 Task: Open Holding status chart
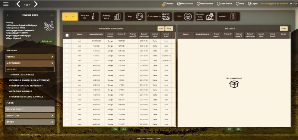point(112,16)
